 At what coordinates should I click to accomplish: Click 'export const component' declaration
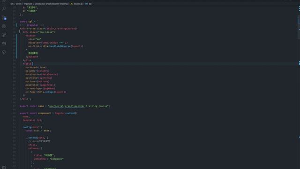click(36, 113)
